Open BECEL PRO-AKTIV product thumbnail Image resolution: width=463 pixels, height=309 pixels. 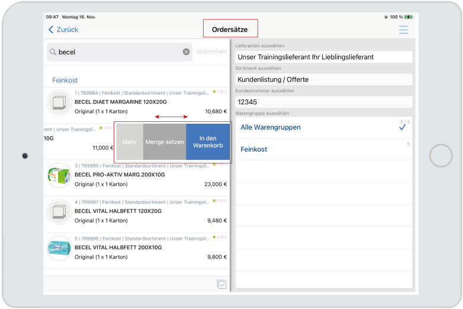tap(59, 176)
